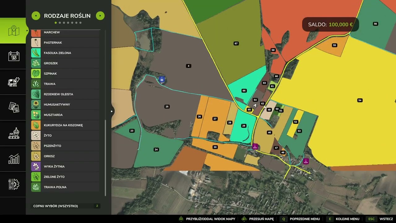
Task: Select the last page indicator dot
Action: (x=80, y=23)
